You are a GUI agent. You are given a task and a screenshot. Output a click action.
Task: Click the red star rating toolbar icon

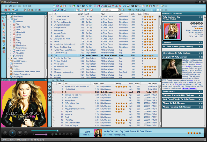point(77,10)
